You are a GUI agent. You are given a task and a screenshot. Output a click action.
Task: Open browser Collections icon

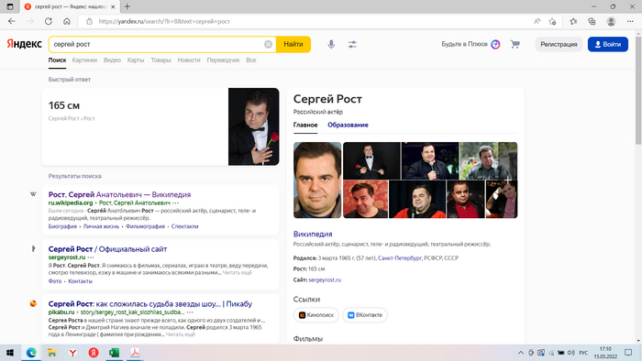pyautogui.click(x=592, y=21)
